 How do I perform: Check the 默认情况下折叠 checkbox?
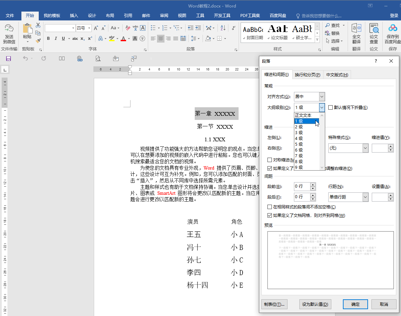point(330,107)
